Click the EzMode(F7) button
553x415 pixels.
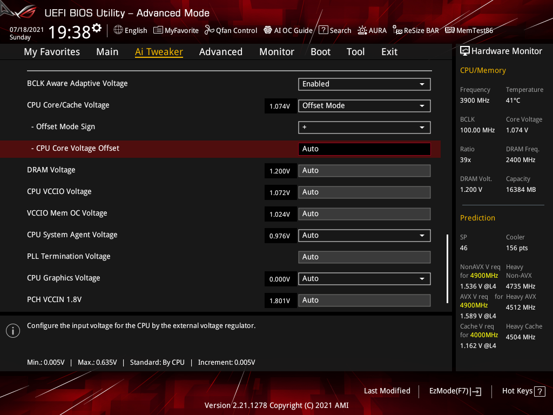455,391
